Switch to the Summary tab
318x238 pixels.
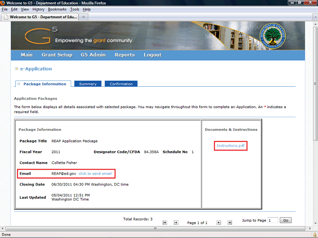point(88,84)
